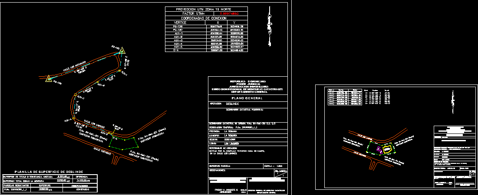Select the 'VERTICE' column header
Viewport: 478px width, 195px height.
tap(180, 23)
